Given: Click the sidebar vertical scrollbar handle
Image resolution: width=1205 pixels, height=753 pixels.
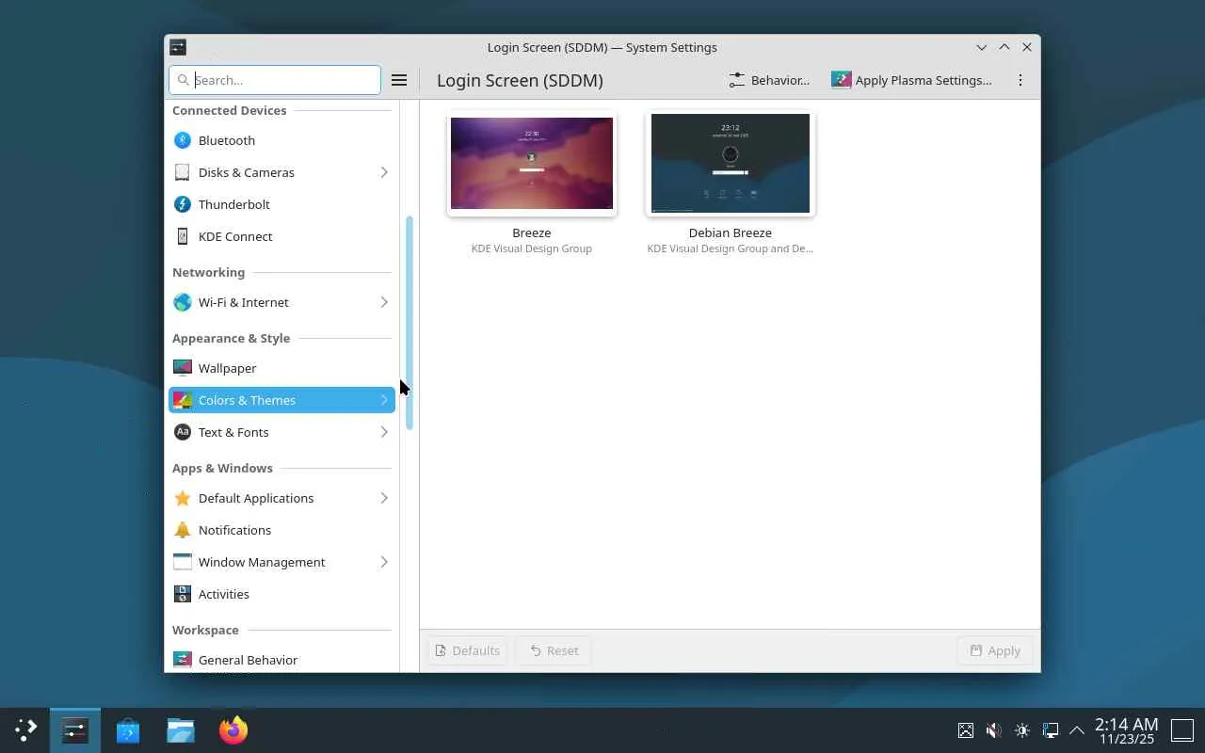Looking at the screenshot, I should tap(410, 323).
